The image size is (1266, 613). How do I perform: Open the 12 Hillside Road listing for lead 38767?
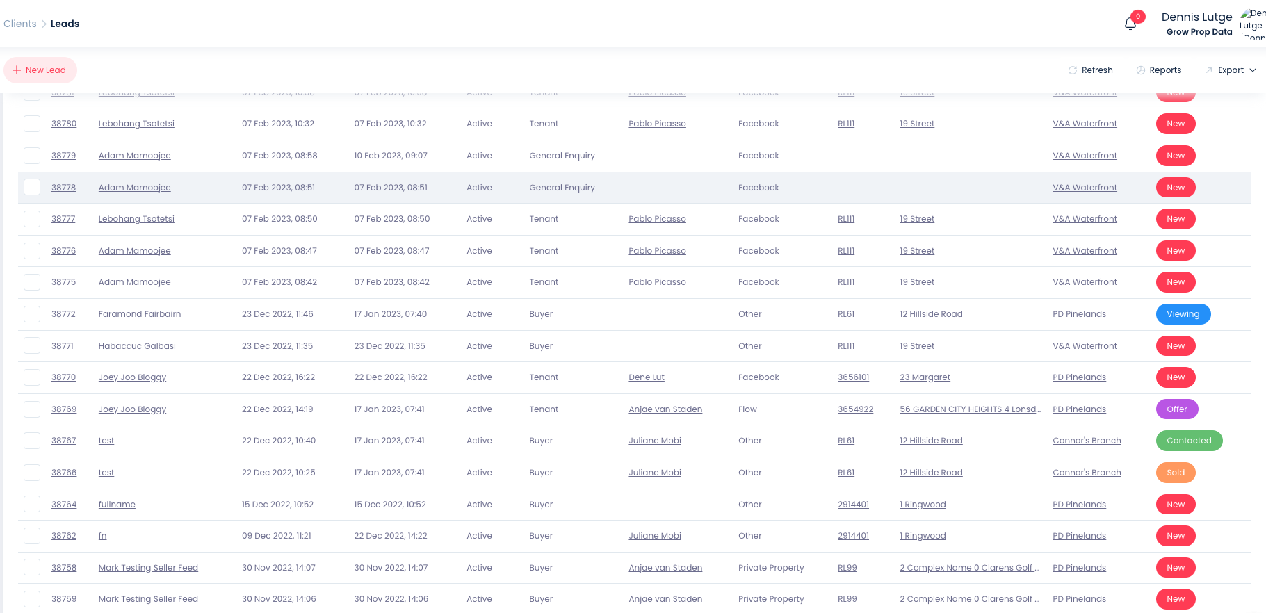tap(931, 441)
